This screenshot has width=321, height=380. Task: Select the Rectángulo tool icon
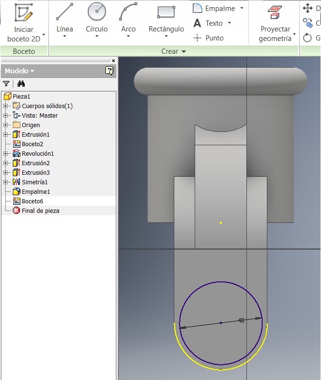[x=166, y=12]
